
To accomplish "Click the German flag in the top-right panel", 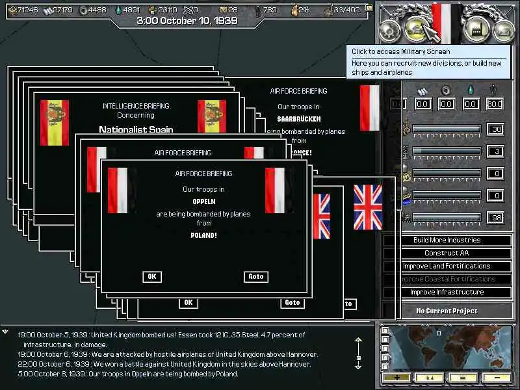I will point(447,24).
